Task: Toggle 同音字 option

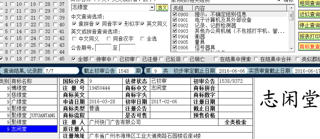Action: (98, 24)
